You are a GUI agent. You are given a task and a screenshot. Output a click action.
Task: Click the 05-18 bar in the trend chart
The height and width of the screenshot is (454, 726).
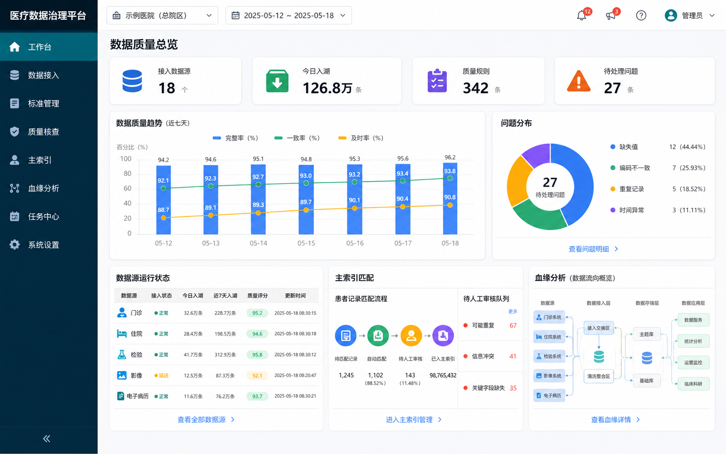[x=450, y=199]
